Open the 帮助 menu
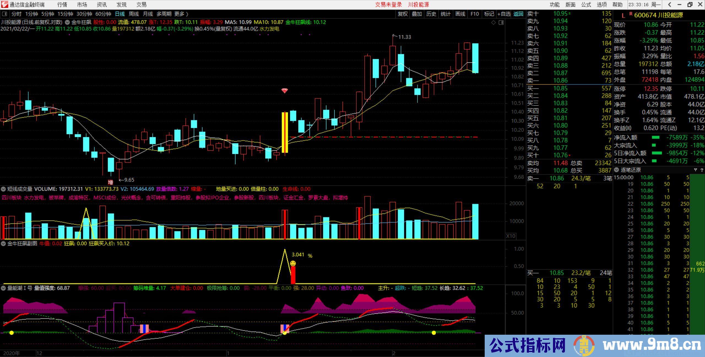Screen dimensions: 705x357 click(x=617, y=5)
